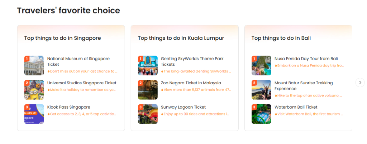Open Klook Pass Singapore thumbnail image
This screenshot has height=144, width=367.
click(x=34, y=114)
